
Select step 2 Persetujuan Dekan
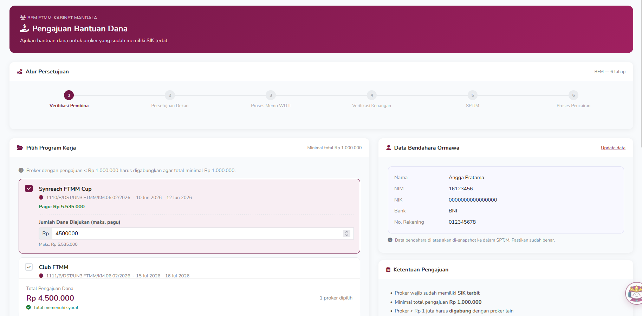[170, 95]
